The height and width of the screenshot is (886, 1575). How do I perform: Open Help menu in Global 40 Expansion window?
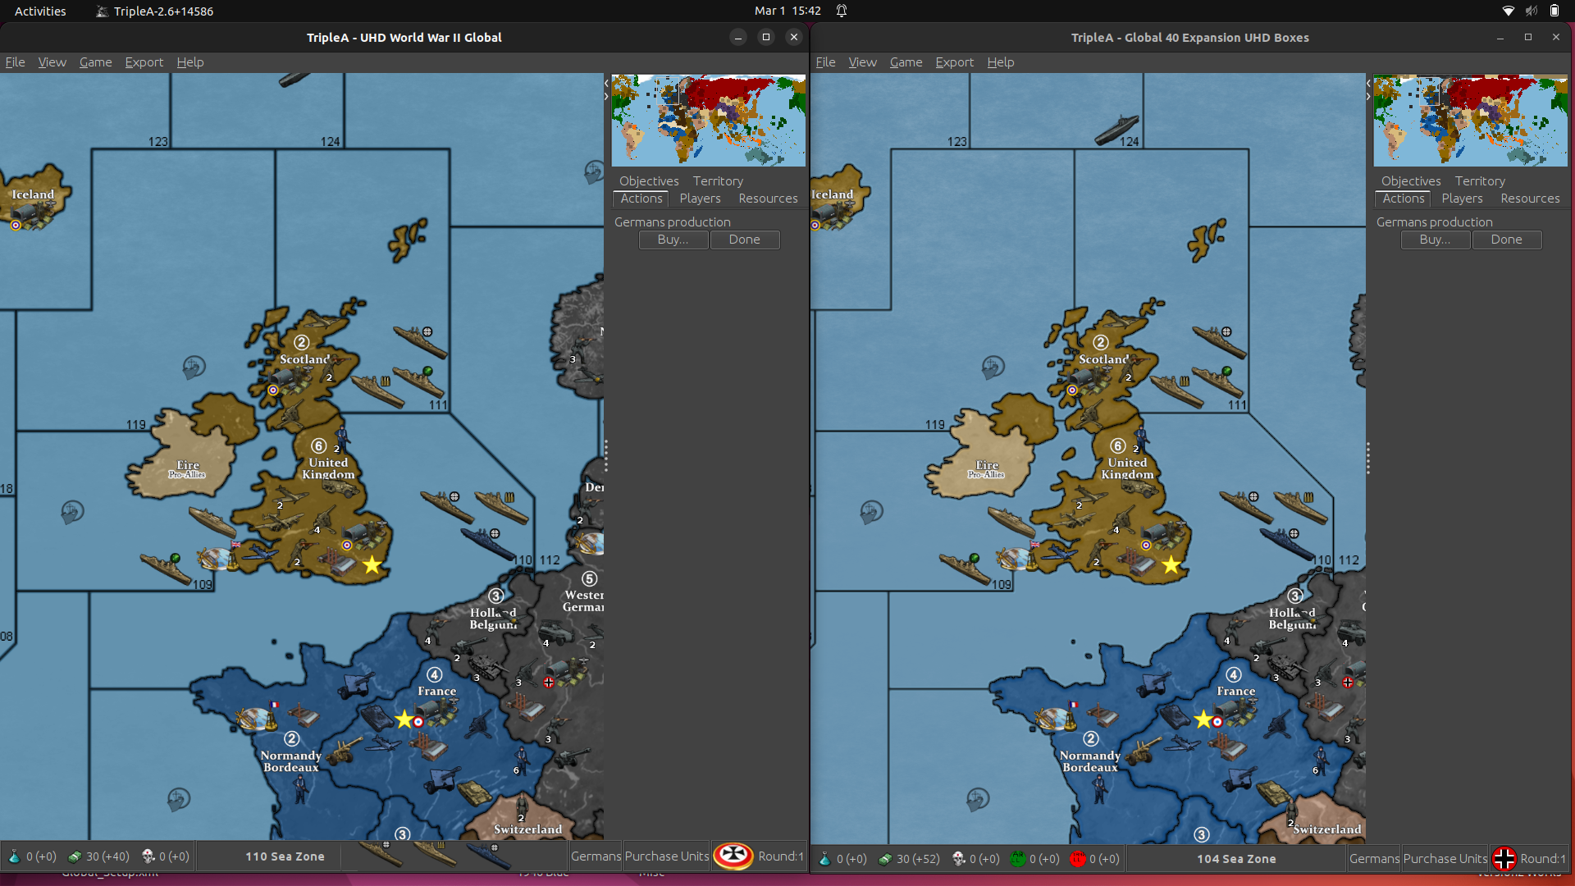coord(1001,62)
